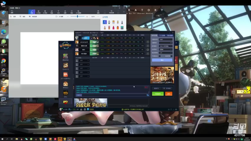This screenshot has height=141, width=251.
Task: Tick the right checkbox in room settings
Action: coord(171,56)
